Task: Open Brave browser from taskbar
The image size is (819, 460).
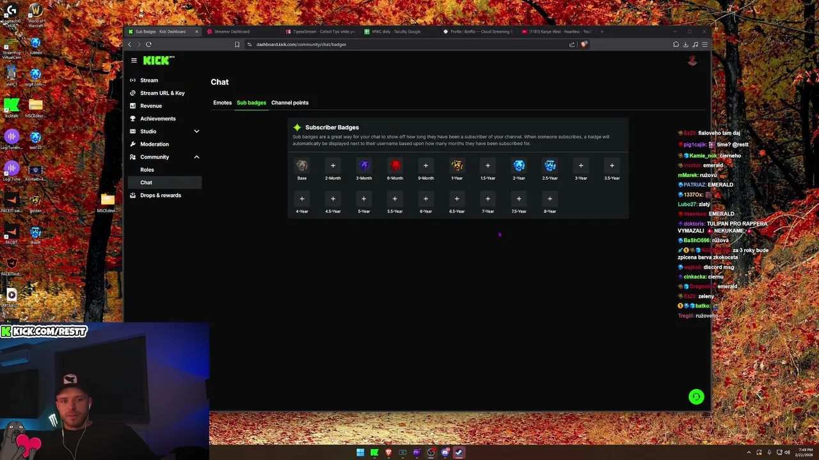Action: [388, 452]
